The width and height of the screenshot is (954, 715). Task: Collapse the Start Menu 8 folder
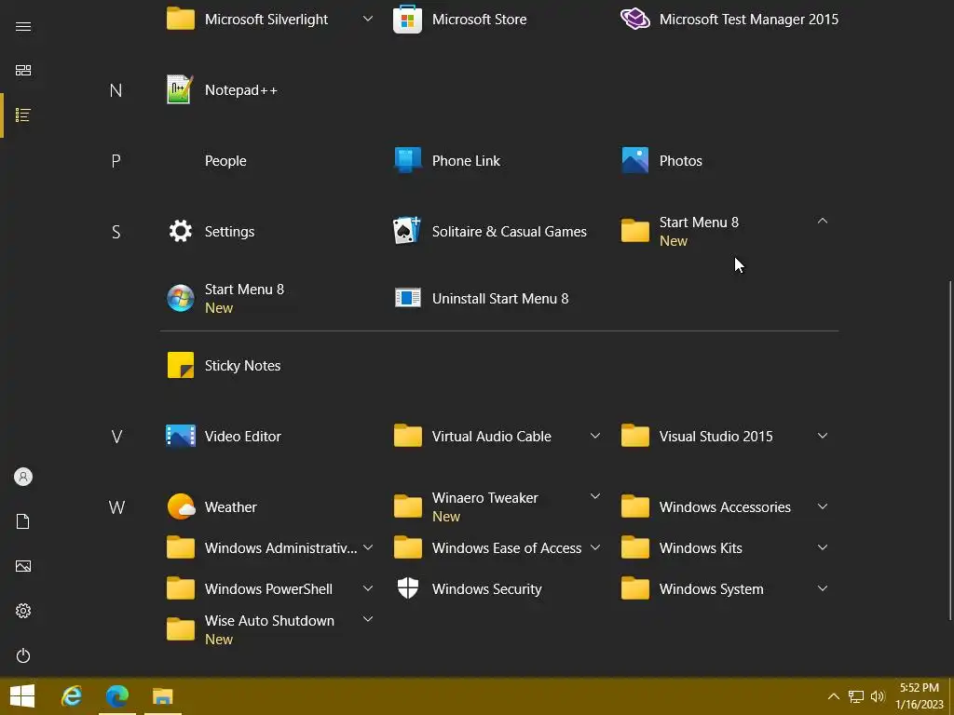click(x=822, y=221)
